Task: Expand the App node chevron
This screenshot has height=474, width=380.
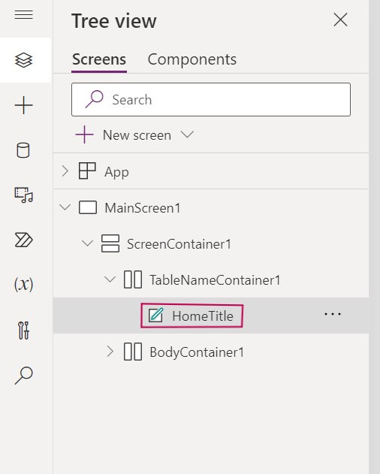Action: [x=65, y=171]
